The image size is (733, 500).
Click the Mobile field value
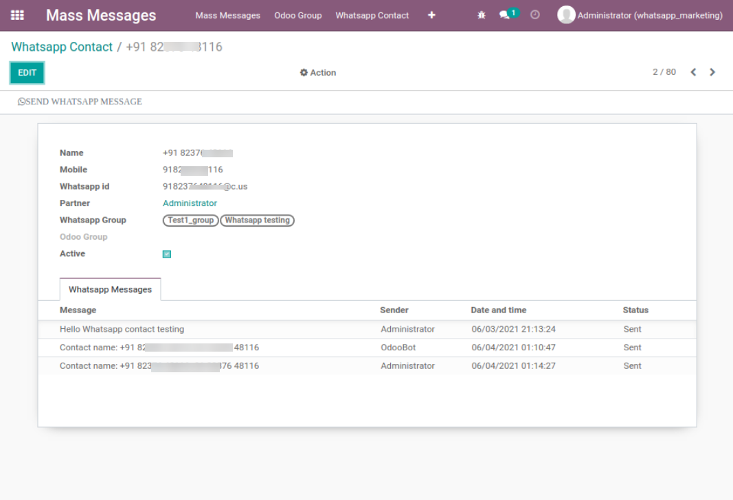[x=192, y=170]
